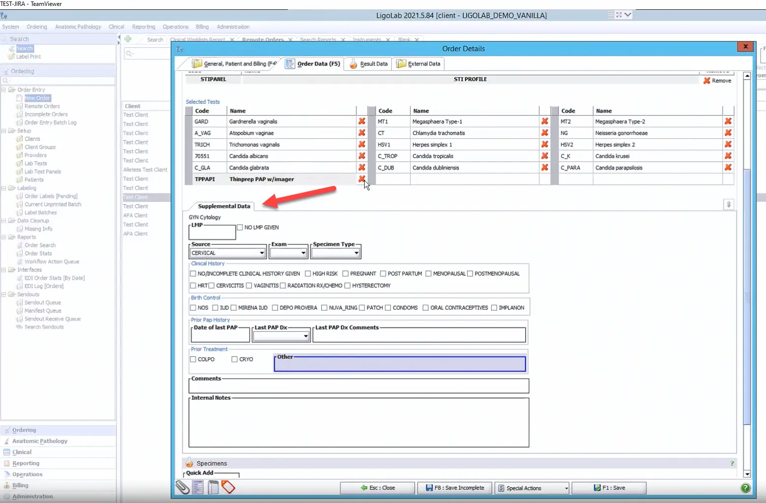Screen dimensions: 766x503
Task: Click the Order Details vertical scrollbar up arrow
Action: point(747,76)
